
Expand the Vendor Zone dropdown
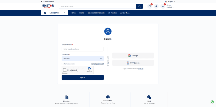pyautogui.click(x=131, y=13)
